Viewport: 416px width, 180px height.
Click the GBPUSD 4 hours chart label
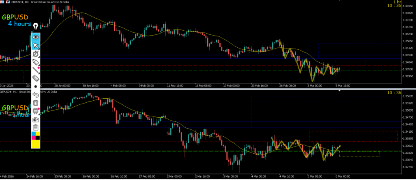[17, 21]
